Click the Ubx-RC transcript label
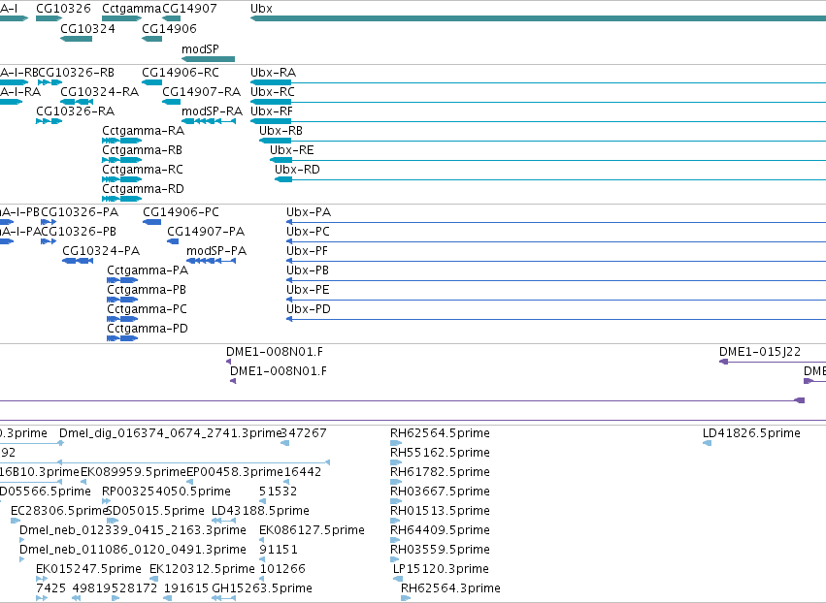 (x=273, y=92)
